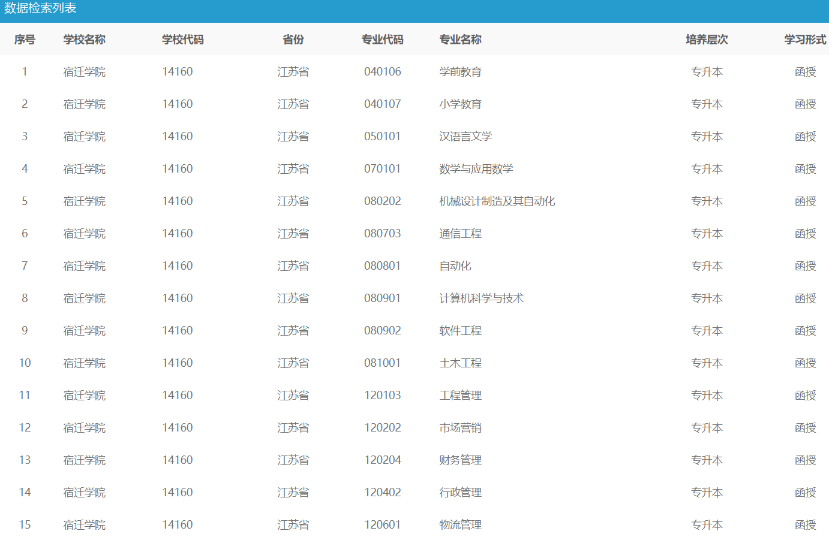
Task: Click major code 080901
Action: pyautogui.click(x=383, y=298)
